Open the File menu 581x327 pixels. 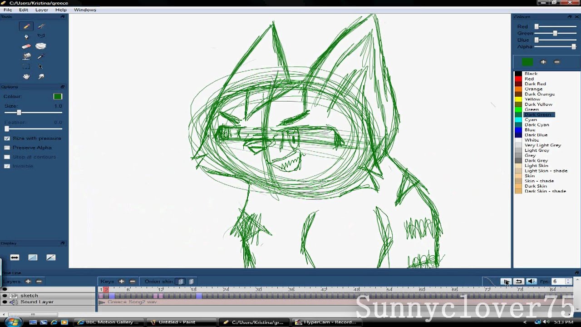coord(8,10)
